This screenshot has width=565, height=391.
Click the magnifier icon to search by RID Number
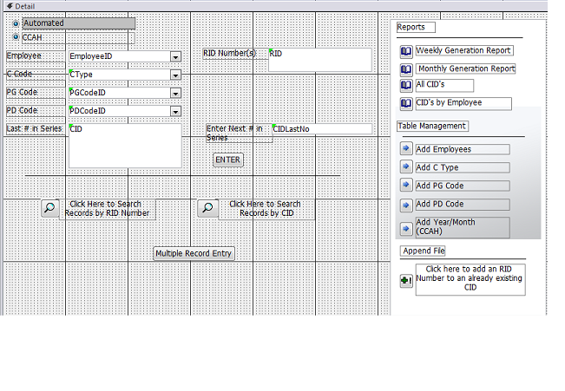point(50,208)
